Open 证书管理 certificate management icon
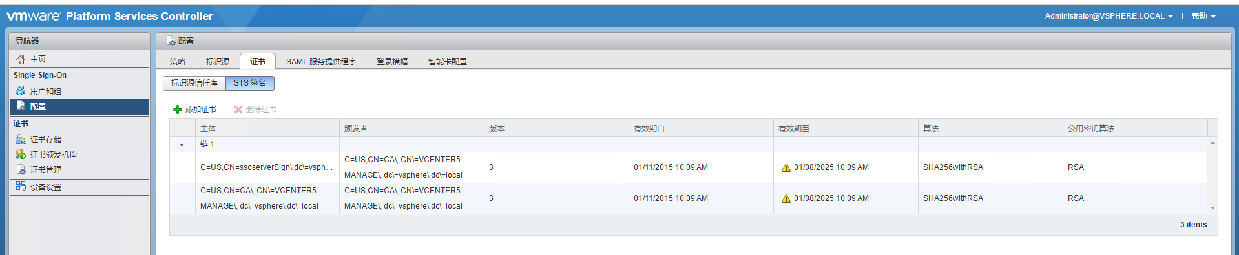Image resolution: width=1239 pixels, height=255 pixels. [21, 170]
